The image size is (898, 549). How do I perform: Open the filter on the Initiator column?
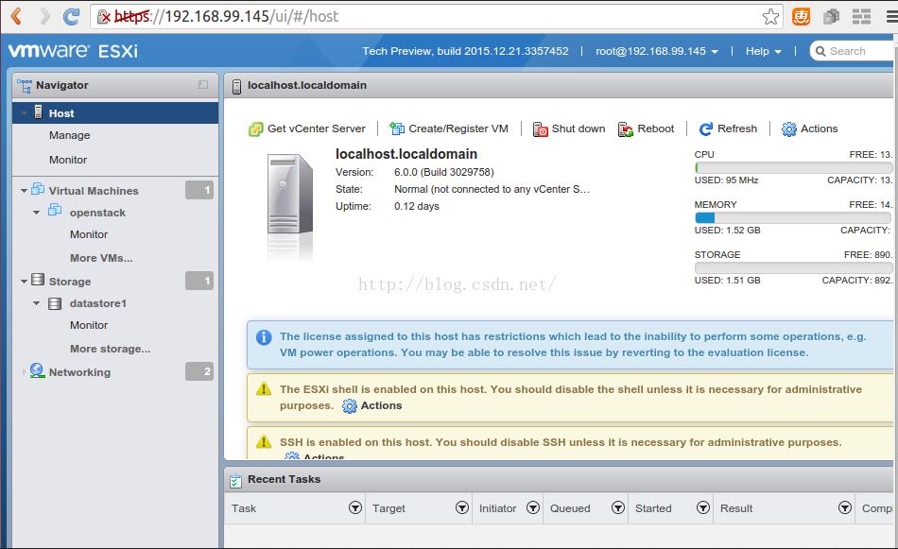(x=533, y=507)
